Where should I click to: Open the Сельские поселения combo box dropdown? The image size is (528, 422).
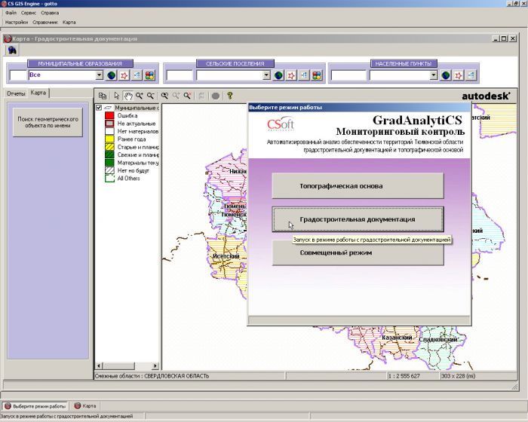pos(266,75)
